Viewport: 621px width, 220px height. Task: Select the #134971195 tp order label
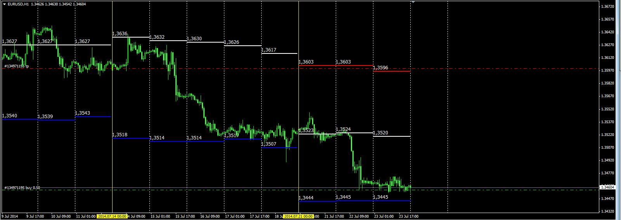pyautogui.click(x=17, y=66)
